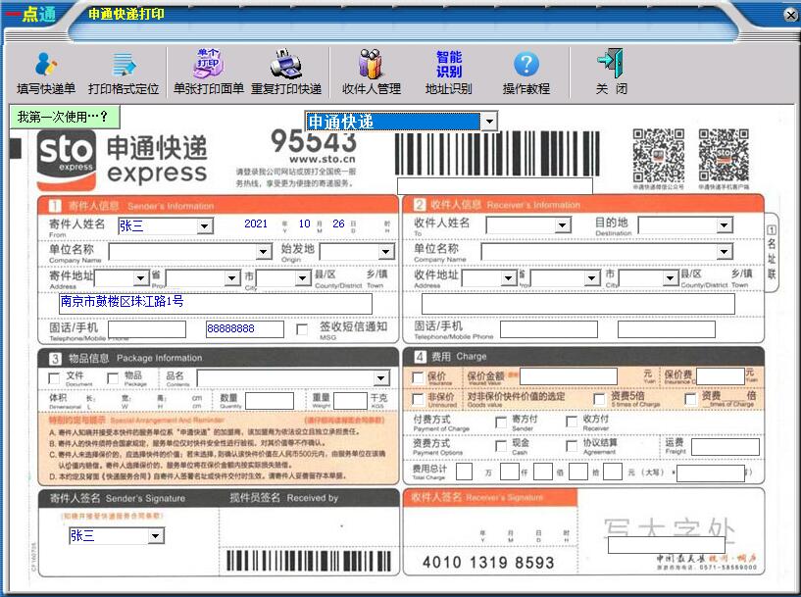Expand the 收件人姓名 recipient name dropdown
This screenshot has width=801, height=597.
564,224
